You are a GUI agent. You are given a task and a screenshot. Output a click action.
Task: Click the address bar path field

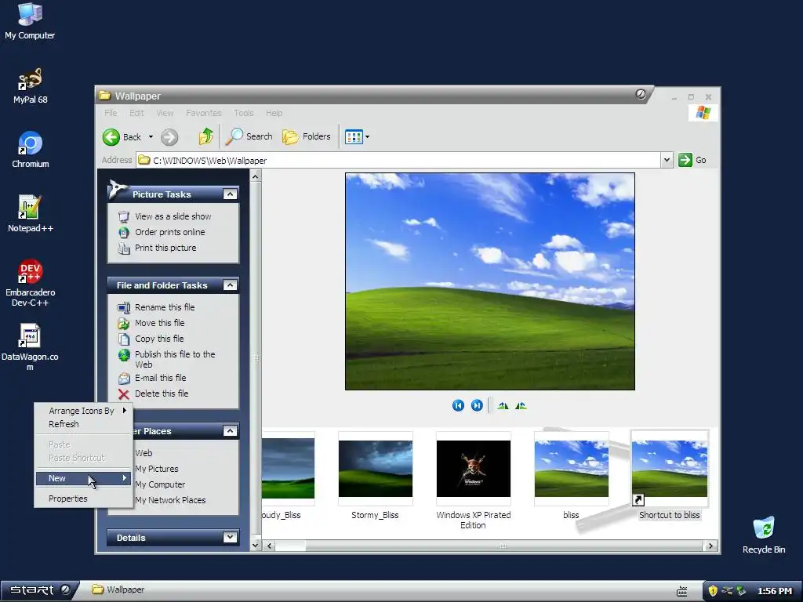(398, 160)
